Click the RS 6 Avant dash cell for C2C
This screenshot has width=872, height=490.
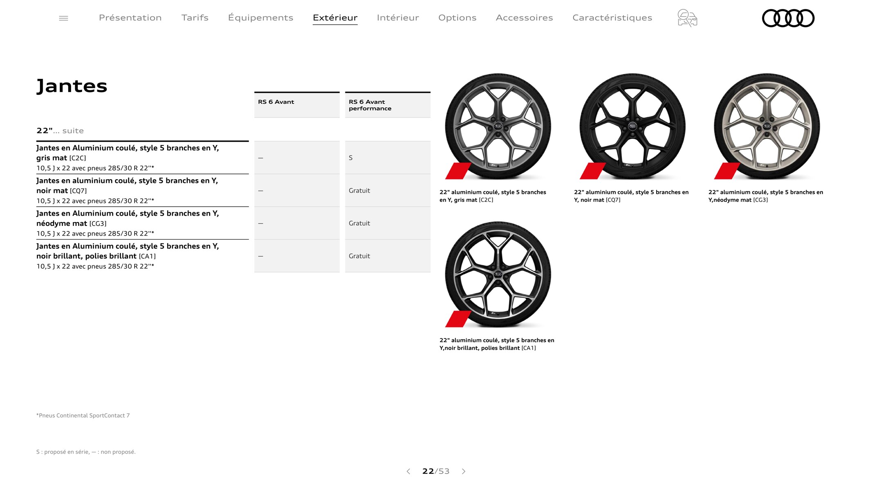[x=297, y=158]
